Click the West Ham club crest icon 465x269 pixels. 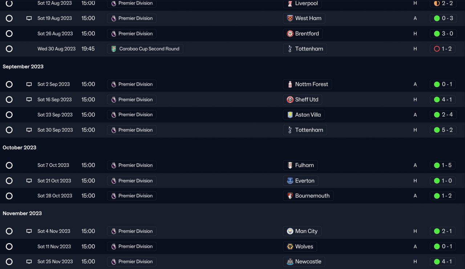290,19
